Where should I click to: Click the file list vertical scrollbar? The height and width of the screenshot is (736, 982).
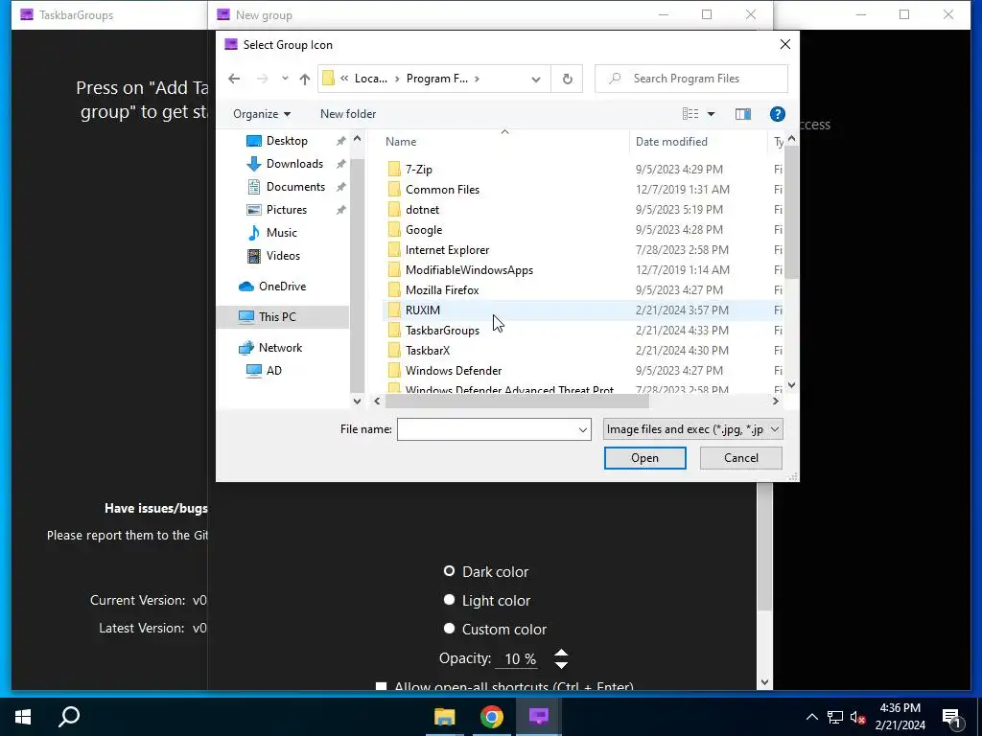(x=791, y=213)
